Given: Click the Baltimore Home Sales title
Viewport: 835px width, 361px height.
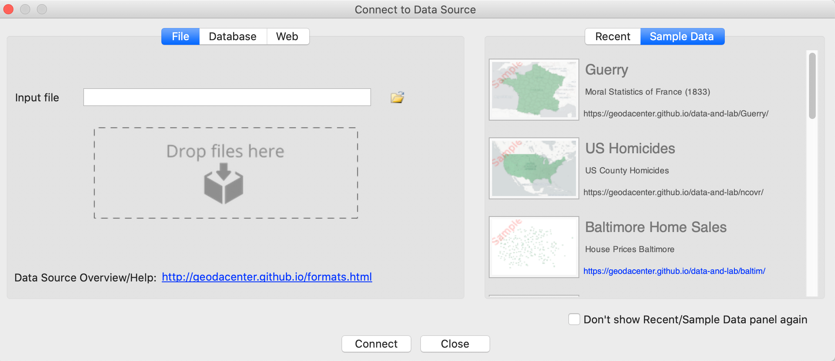Looking at the screenshot, I should pyautogui.click(x=656, y=227).
